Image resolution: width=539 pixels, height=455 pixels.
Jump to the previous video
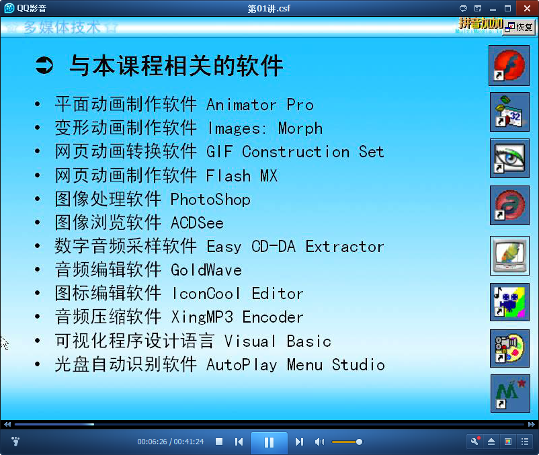click(x=239, y=442)
